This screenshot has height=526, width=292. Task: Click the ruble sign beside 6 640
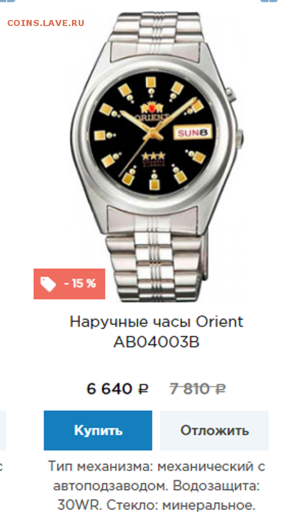point(143,389)
